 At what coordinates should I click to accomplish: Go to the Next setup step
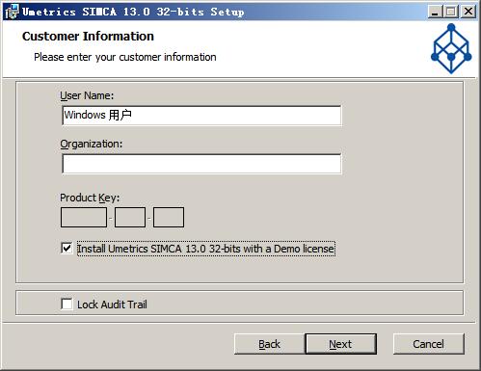(340, 344)
